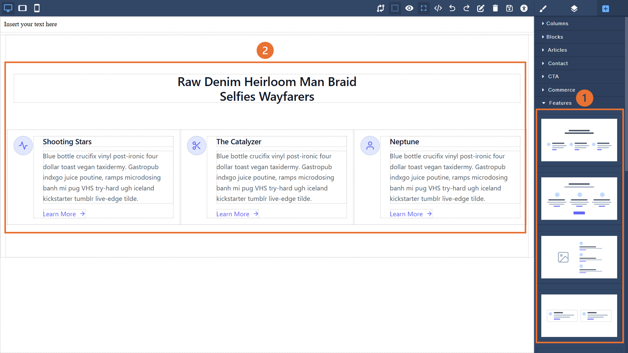Click the trash clear canvas icon
Screen dimensions: 628x353
click(495, 8)
